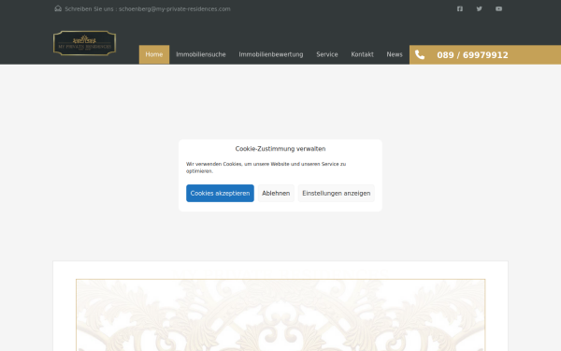This screenshot has height=351, width=561.
Task: Open Immobilienbewertung in the navigation
Action: (271, 54)
